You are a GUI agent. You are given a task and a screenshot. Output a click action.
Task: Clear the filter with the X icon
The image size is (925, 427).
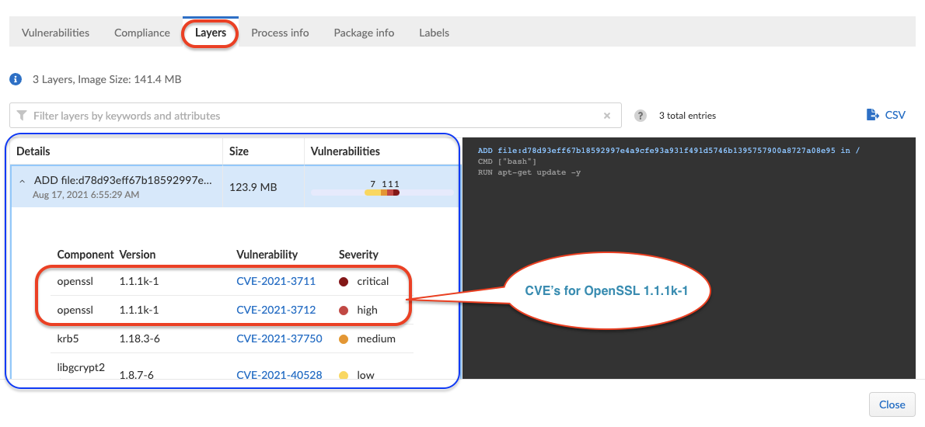pyautogui.click(x=607, y=116)
